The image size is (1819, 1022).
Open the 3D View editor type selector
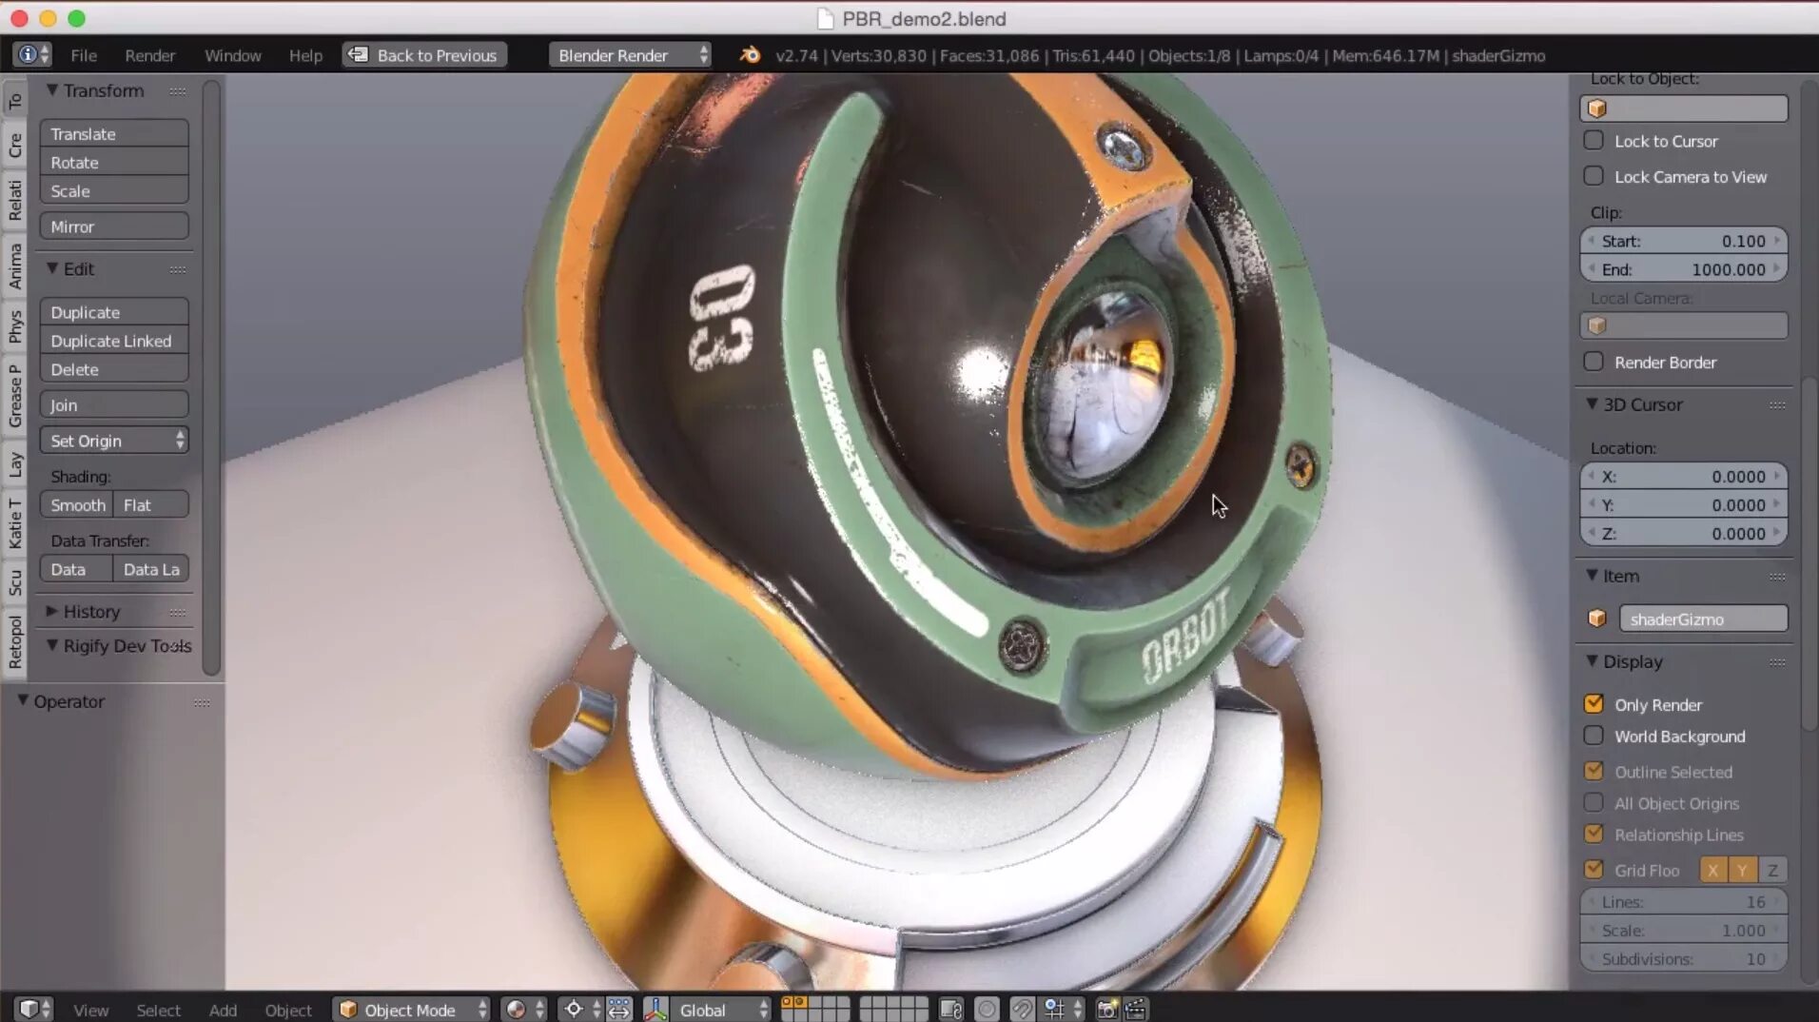35,1009
